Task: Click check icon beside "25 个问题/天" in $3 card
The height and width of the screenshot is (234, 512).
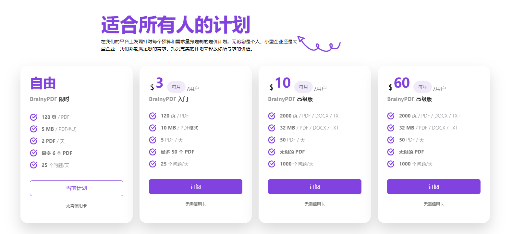Action: tap(153, 164)
